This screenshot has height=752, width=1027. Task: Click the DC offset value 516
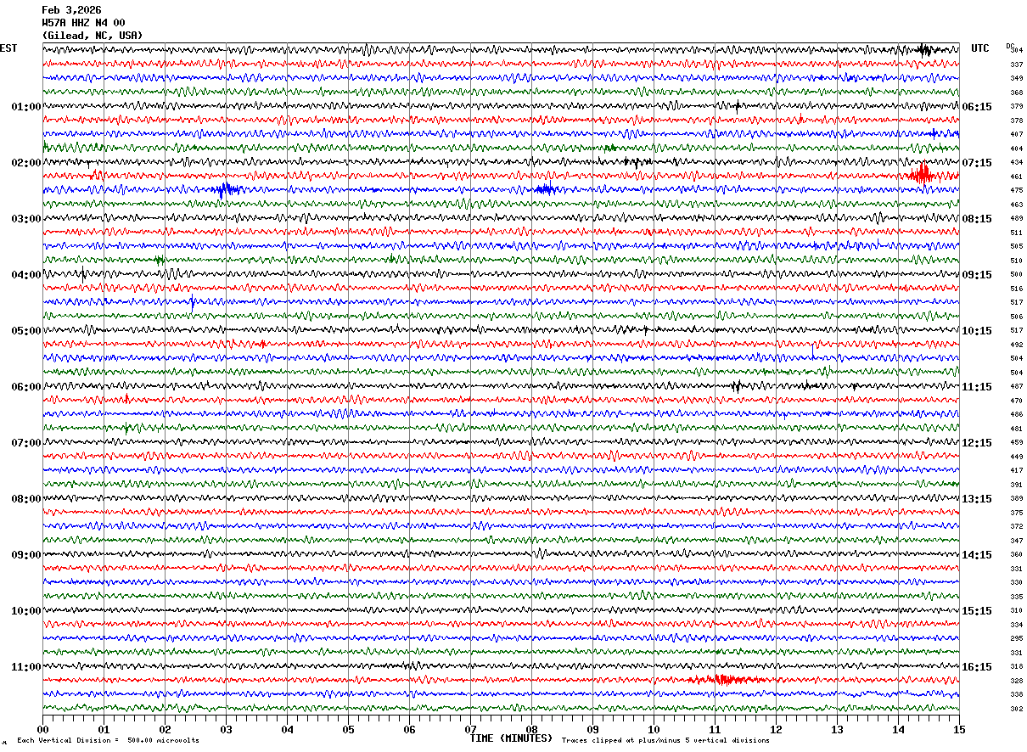tap(1017, 289)
